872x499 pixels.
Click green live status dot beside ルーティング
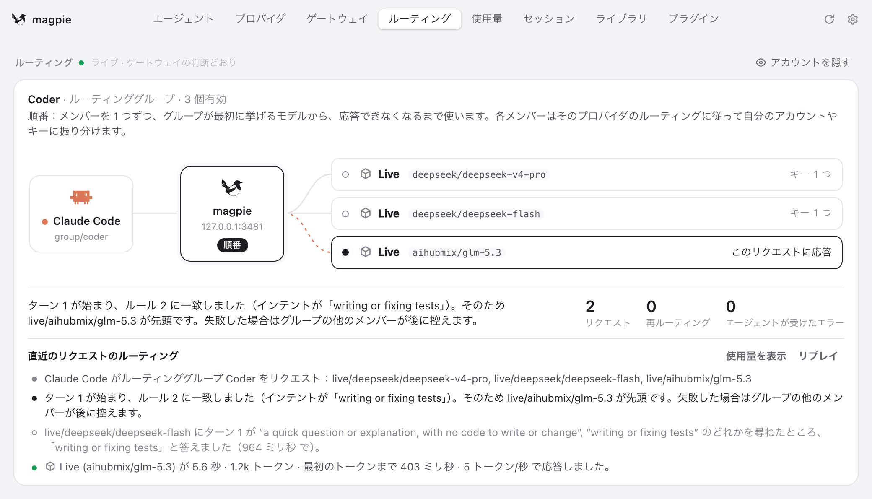[82, 63]
